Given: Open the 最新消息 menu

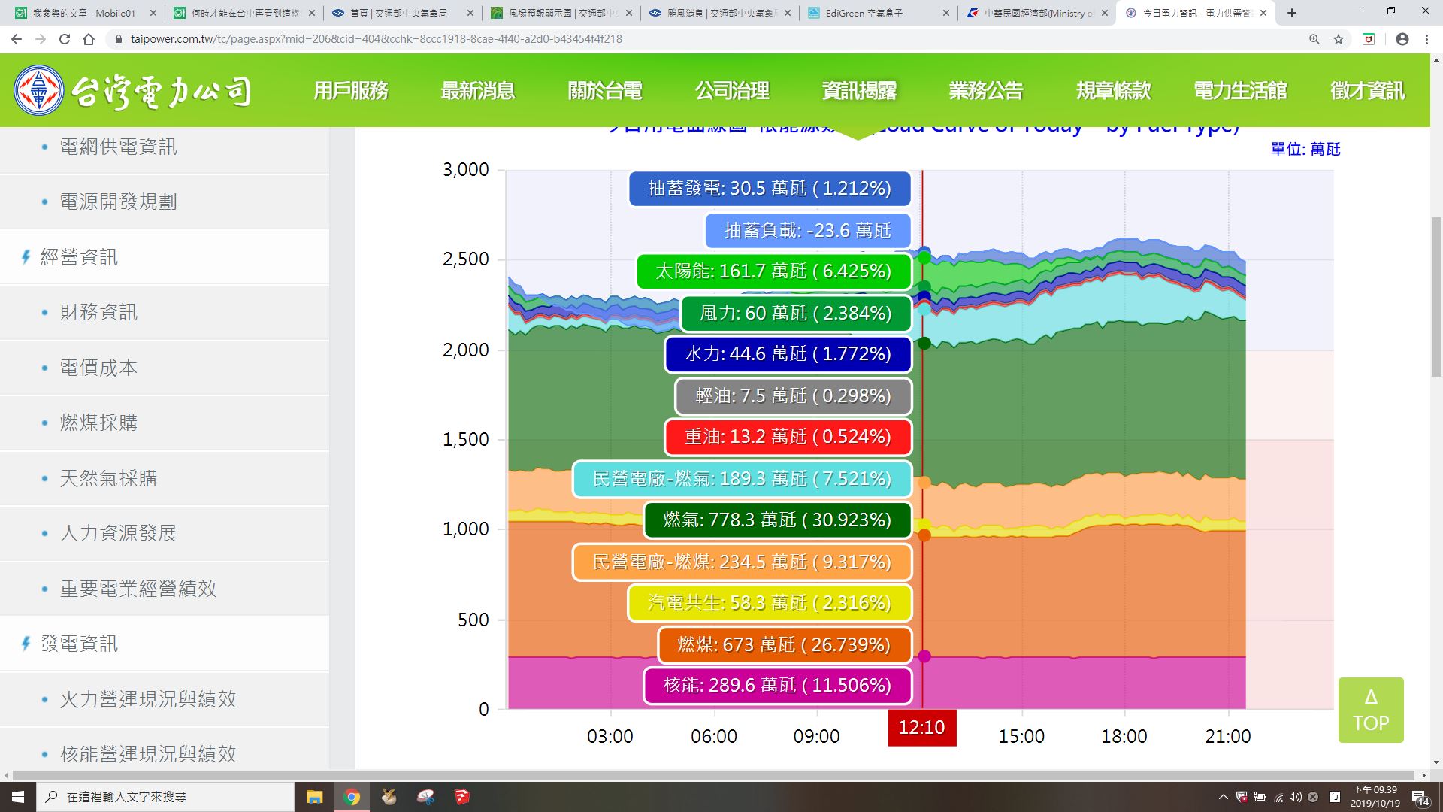Looking at the screenshot, I should (x=477, y=91).
